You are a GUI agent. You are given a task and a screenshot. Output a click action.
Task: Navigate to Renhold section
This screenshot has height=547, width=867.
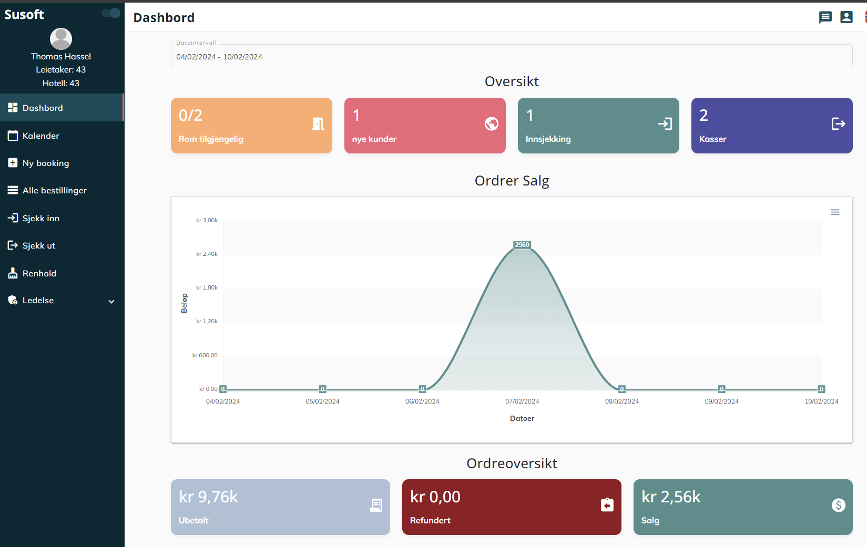[39, 273]
